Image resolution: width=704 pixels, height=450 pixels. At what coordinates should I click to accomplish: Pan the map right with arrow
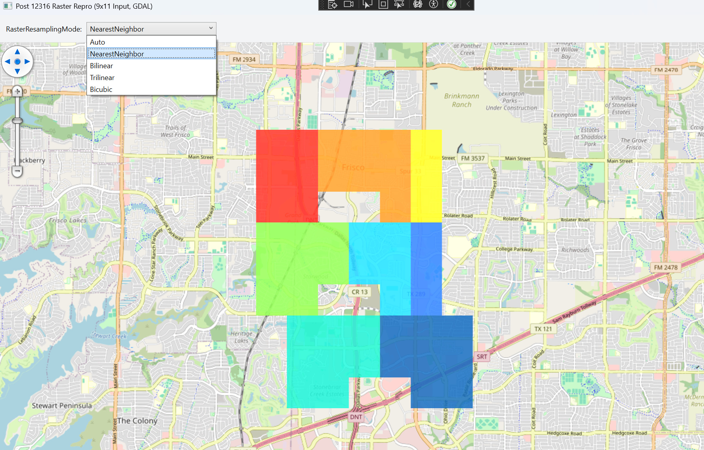pos(27,62)
